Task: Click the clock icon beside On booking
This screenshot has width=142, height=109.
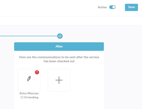Action: 22,97
